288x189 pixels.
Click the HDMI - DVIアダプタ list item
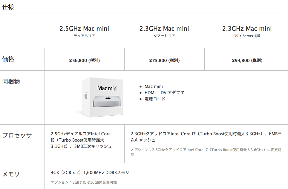(x=164, y=92)
